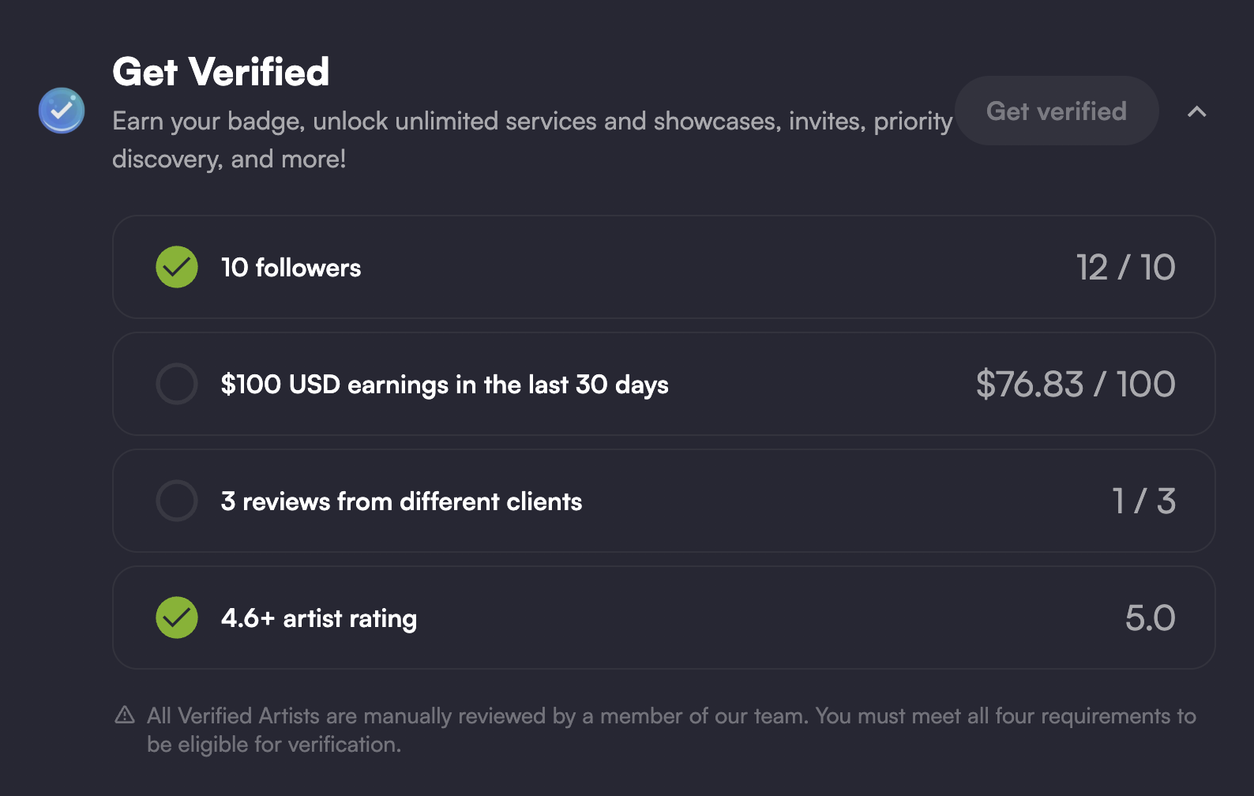Select the empty circle for $100 USD earnings

pyautogui.click(x=177, y=384)
